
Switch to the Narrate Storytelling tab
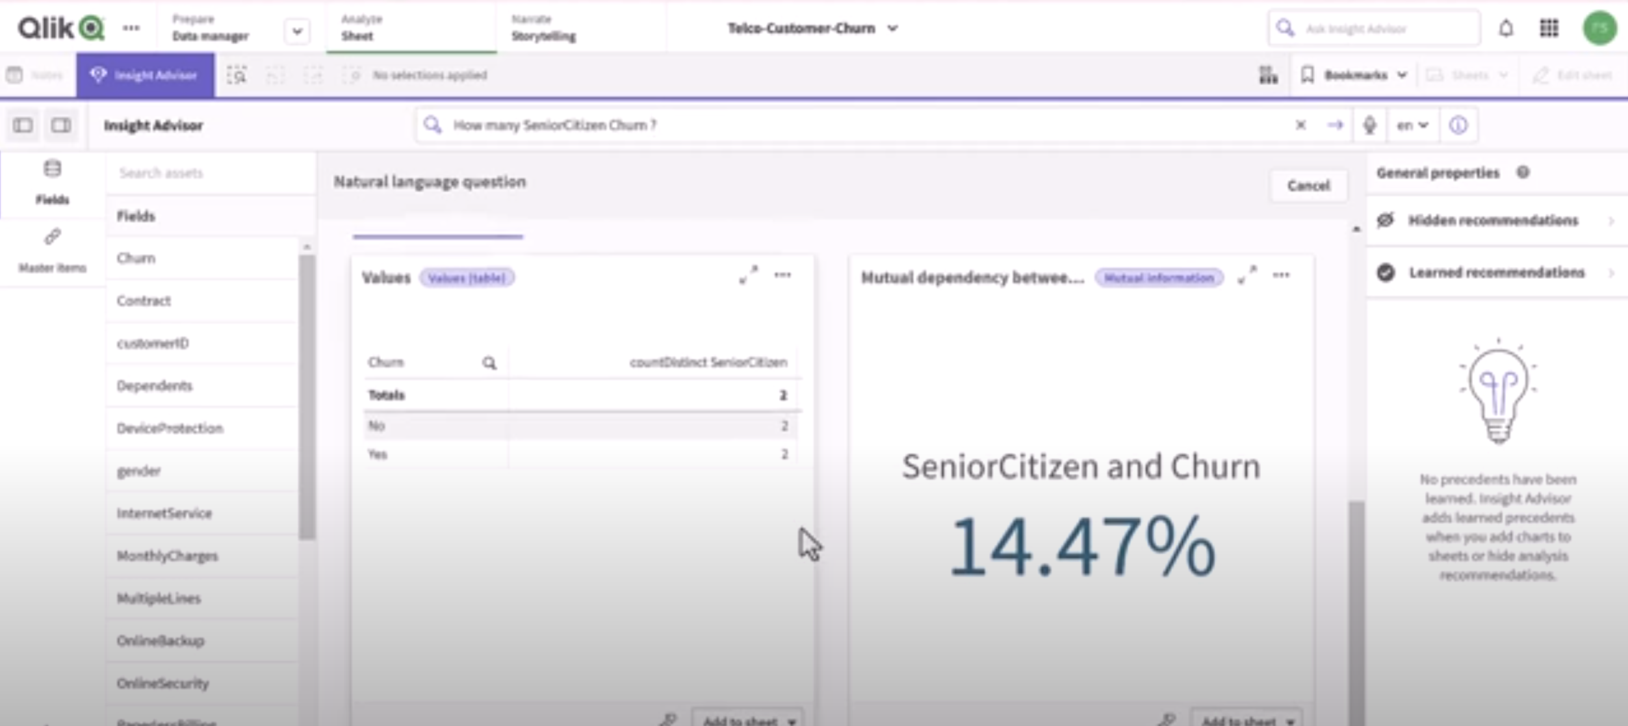point(543,28)
